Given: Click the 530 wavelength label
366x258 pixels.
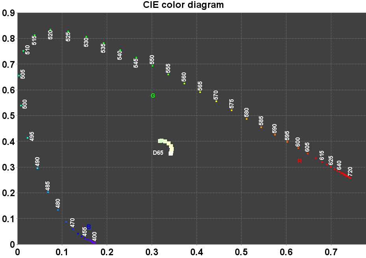Looking at the screenshot, I should (x=86, y=42).
